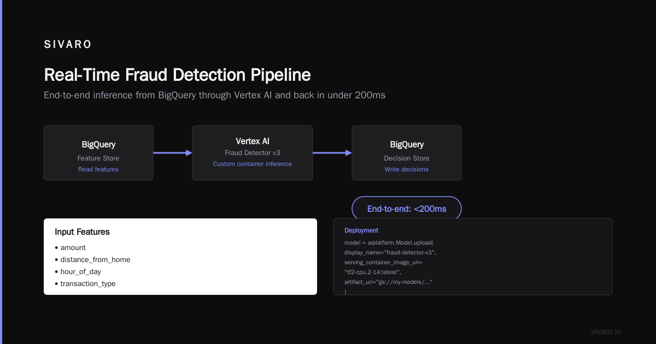The width and height of the screenshot is (656, 344).
Task: Open the Read features link
Action: [x=98, y=169]
